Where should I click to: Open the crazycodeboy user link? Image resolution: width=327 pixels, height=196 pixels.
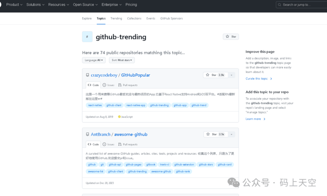pyautogui.click(x=104, y=75)
